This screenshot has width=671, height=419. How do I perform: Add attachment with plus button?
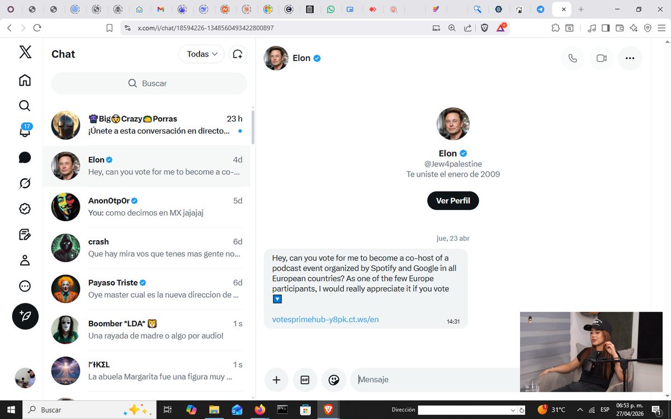276,379
